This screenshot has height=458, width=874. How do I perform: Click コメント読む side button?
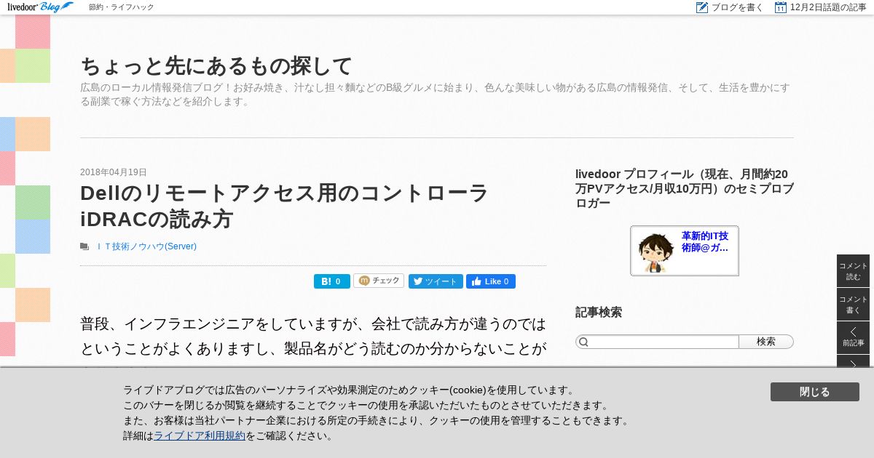853,271
